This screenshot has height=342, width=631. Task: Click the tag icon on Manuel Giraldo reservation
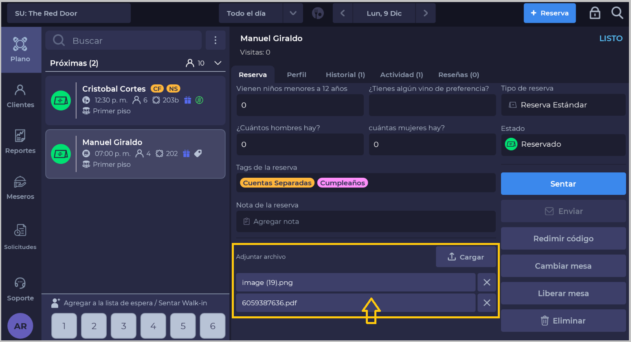point(198,153)
